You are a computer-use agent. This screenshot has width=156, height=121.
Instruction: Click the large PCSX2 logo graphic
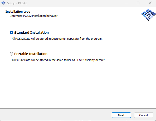149,15
